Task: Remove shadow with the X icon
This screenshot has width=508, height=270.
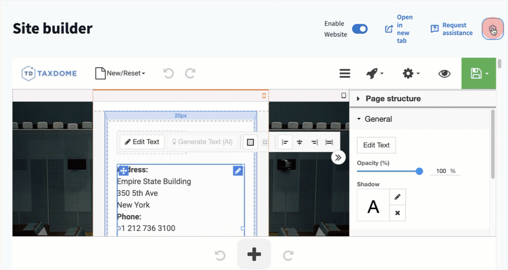Action: 397,213
